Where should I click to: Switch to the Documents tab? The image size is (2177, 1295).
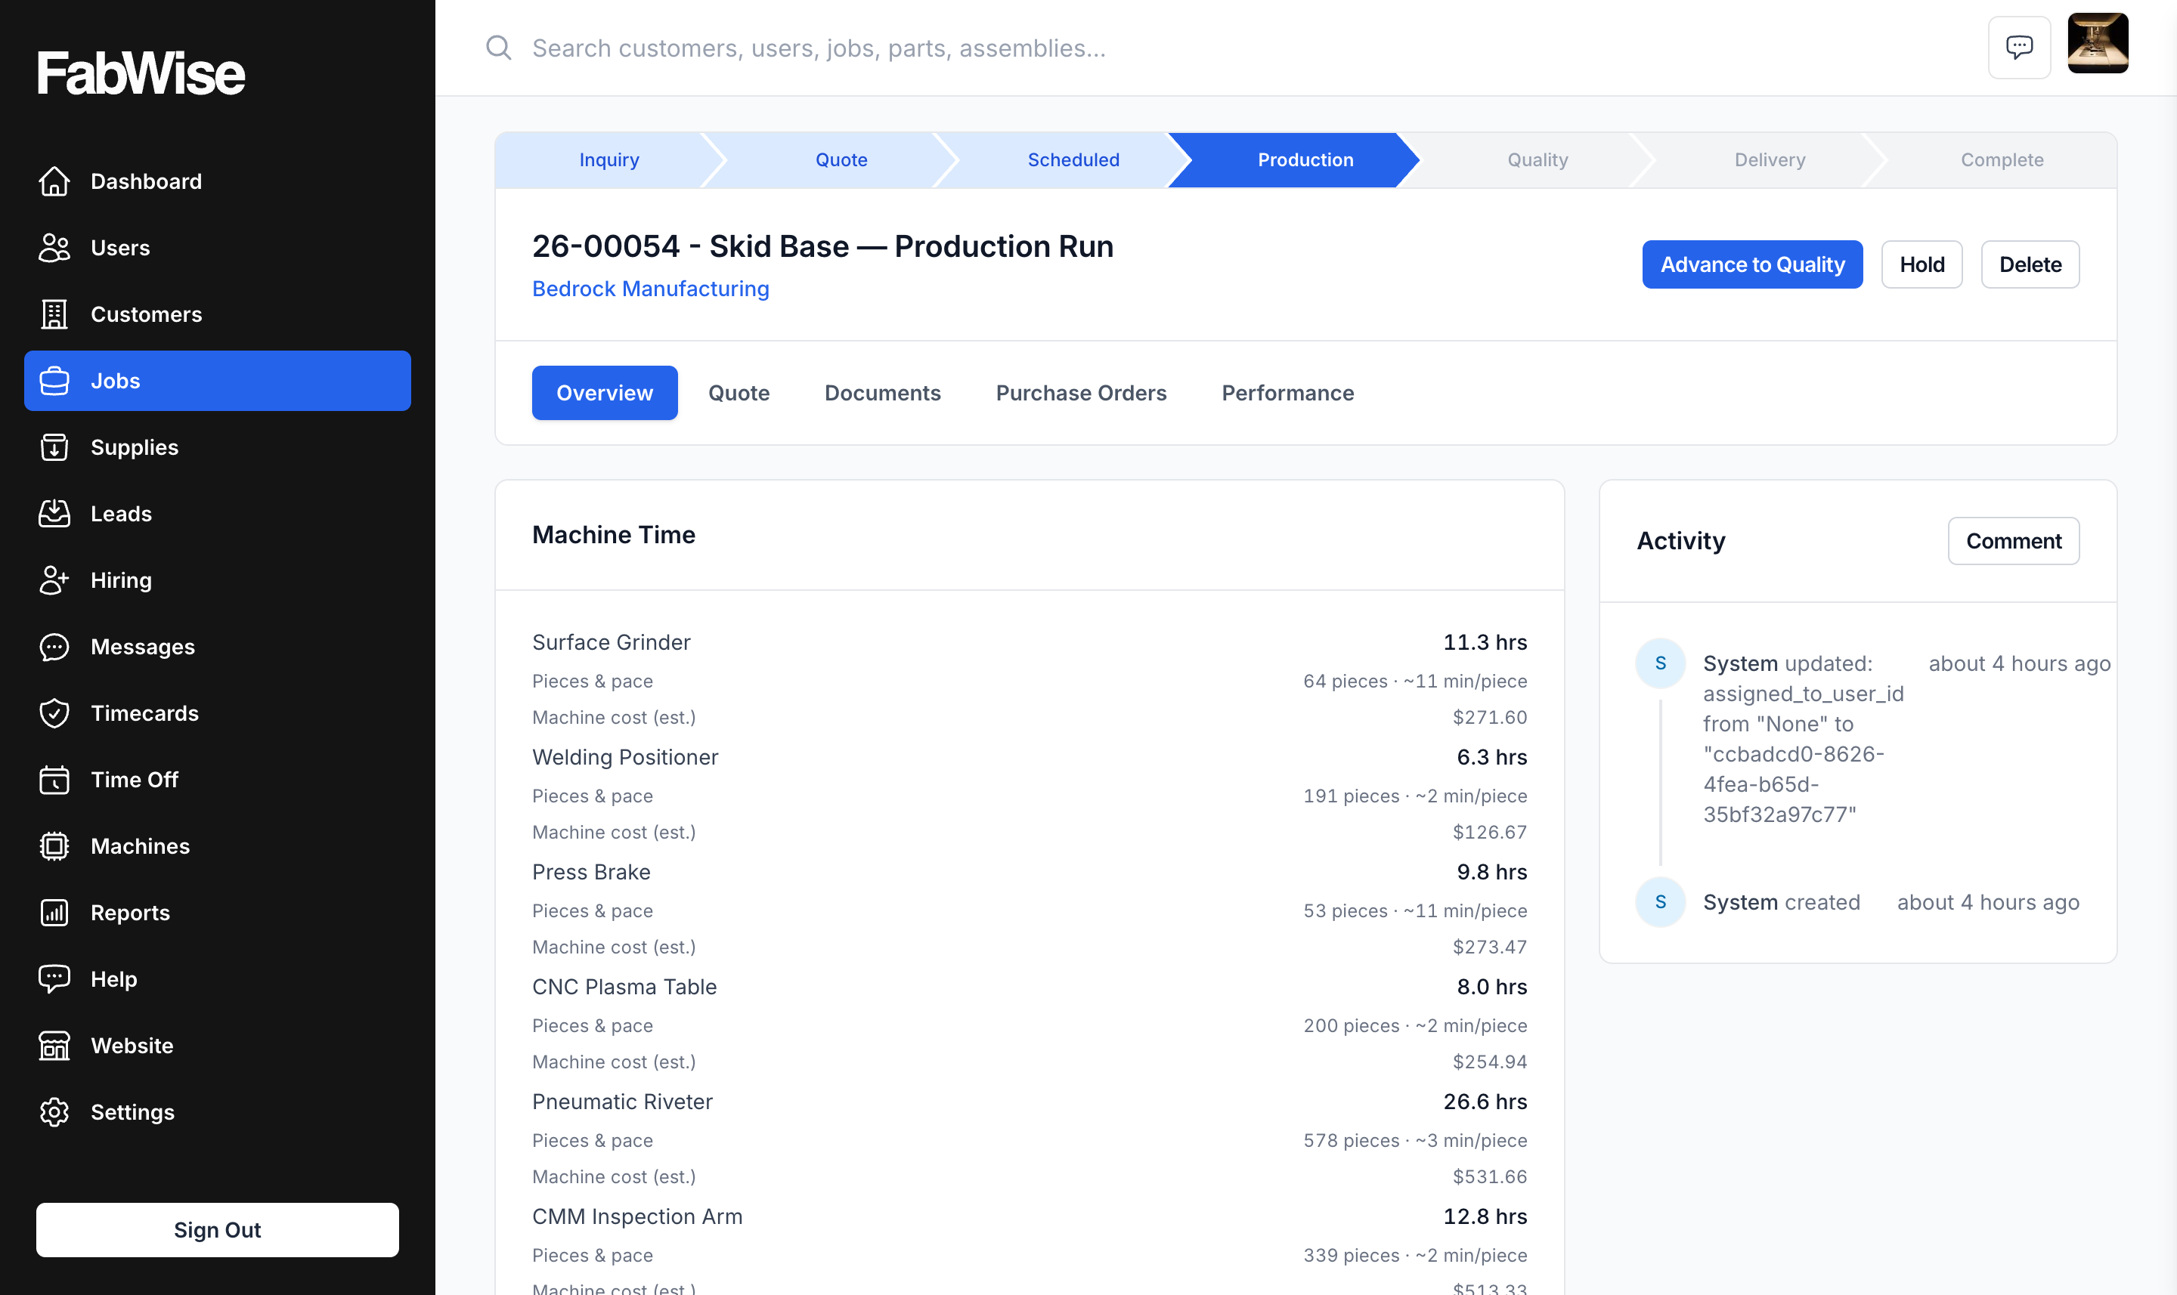click(882, 393)
